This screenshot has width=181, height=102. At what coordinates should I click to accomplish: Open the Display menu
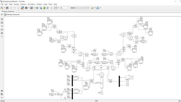16,4
